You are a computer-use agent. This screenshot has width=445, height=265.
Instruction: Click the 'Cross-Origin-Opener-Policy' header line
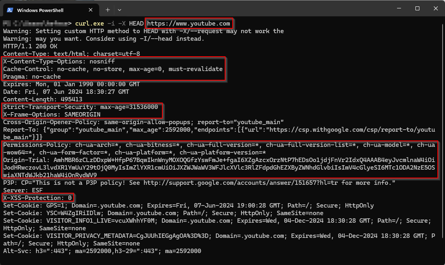(x=143, y=122)
